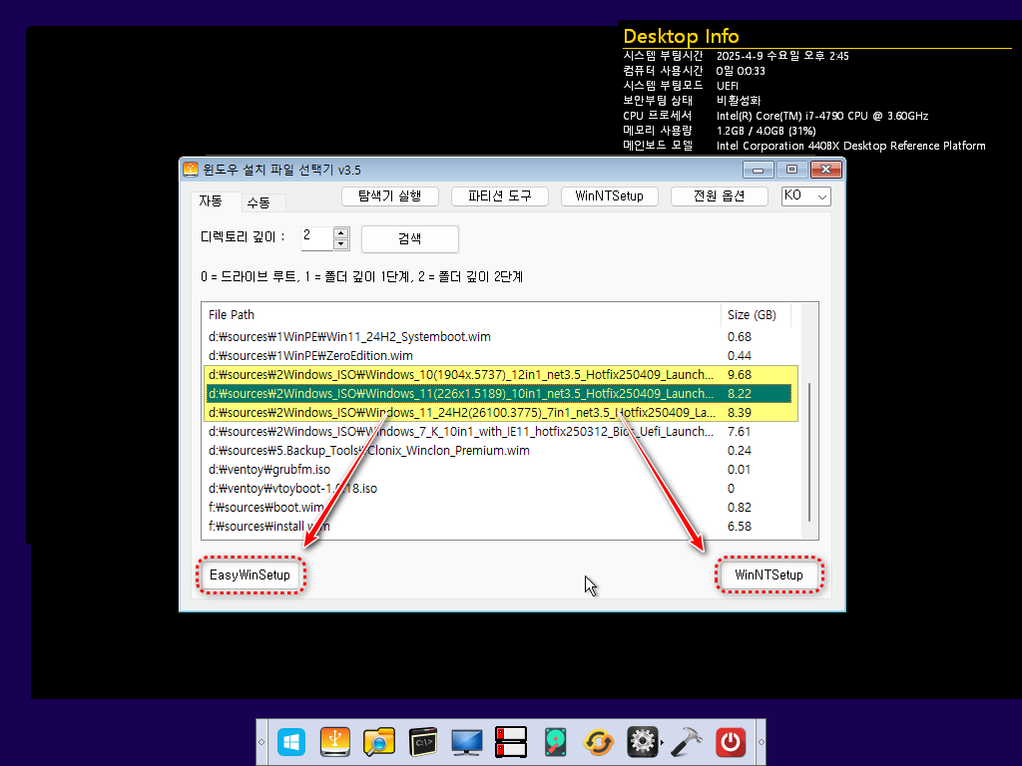Select the Clonix_Winclon_Premium.wim row
The width and height of the screenshot is (1022, 766).
pos(499,450)
